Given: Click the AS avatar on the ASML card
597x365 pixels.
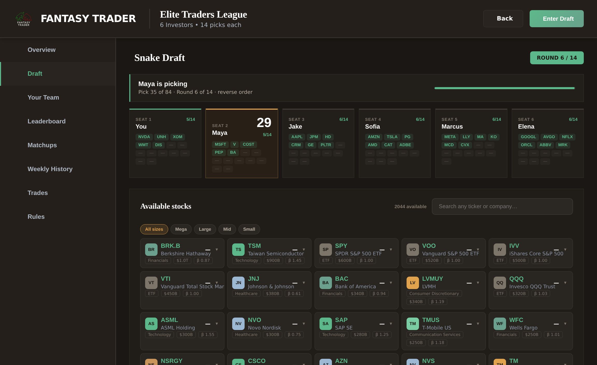Looking at the screenshot, I should click(x=151, y=324).
